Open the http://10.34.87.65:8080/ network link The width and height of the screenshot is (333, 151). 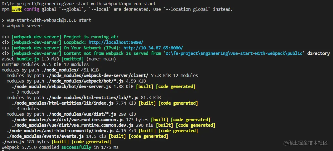(x=153, y=48)
